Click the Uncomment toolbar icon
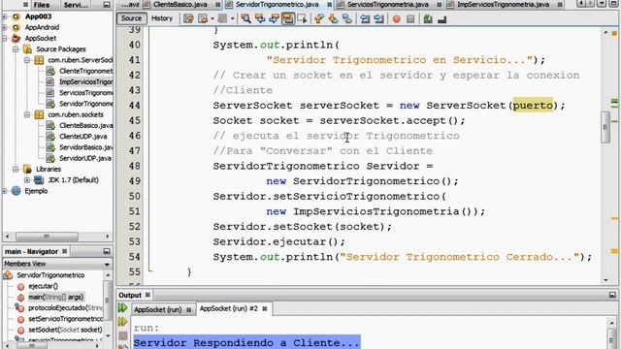 (442, 18)
